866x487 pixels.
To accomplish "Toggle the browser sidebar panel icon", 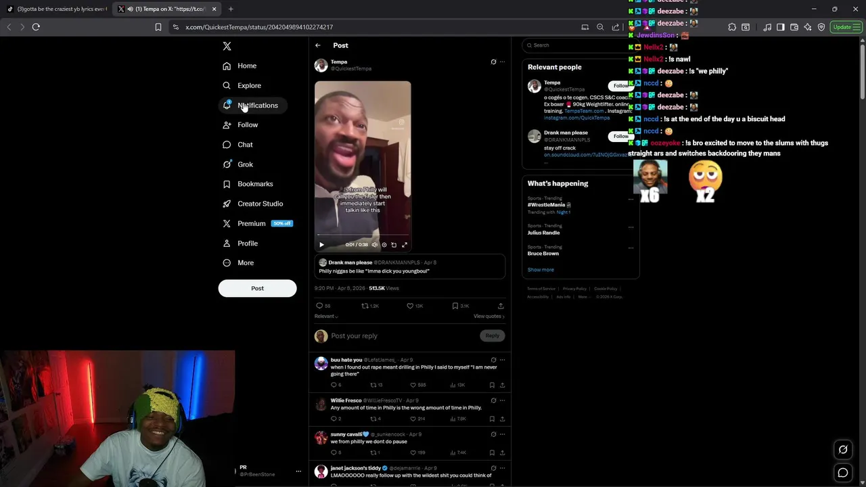I will tap(780, 27).
